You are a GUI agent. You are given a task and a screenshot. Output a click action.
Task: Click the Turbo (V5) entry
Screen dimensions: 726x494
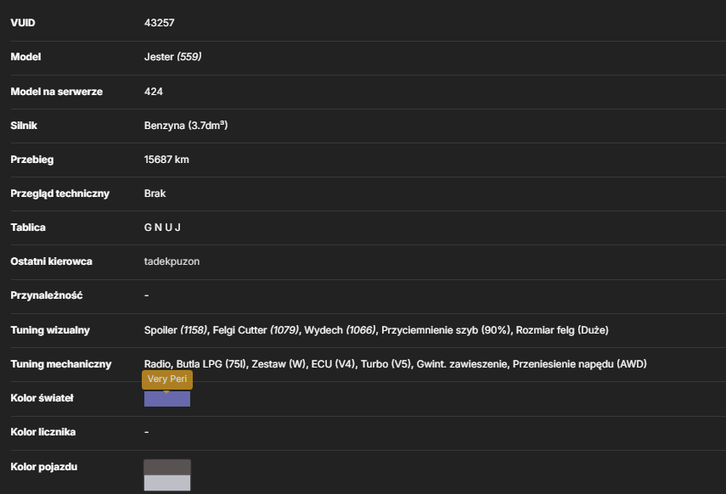(386, 364)
